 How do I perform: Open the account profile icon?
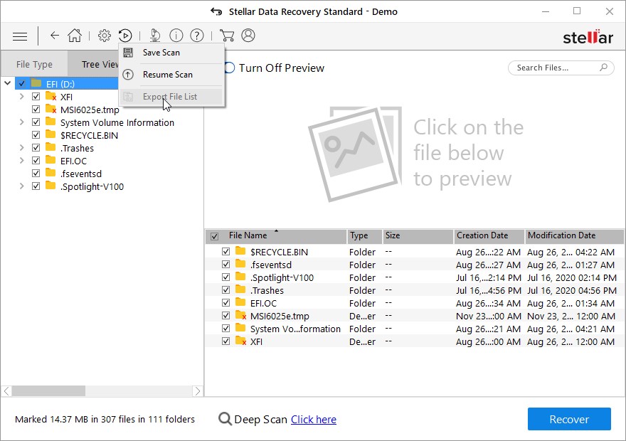click(x=248, y=35)
